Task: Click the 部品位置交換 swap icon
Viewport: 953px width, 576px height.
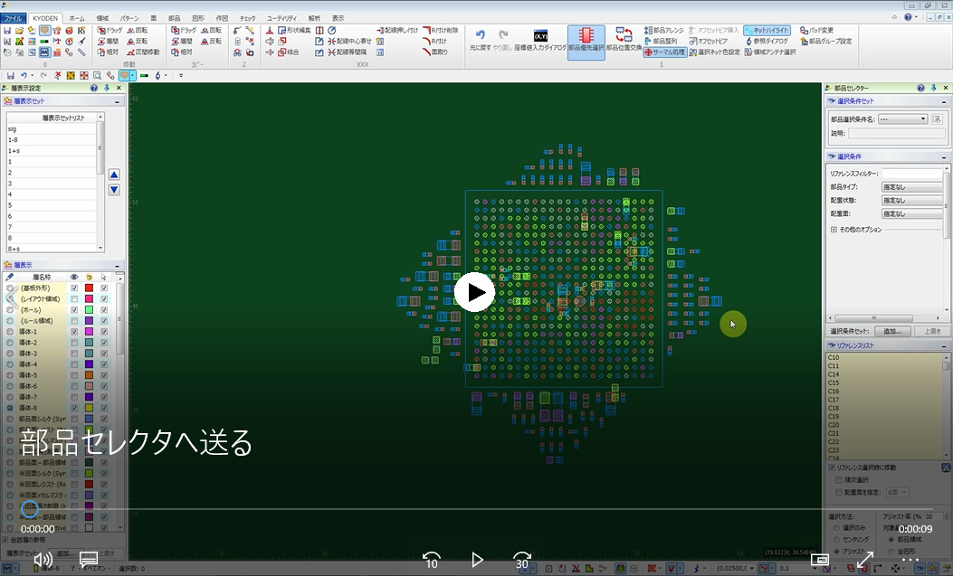Action: pos(624,40)
